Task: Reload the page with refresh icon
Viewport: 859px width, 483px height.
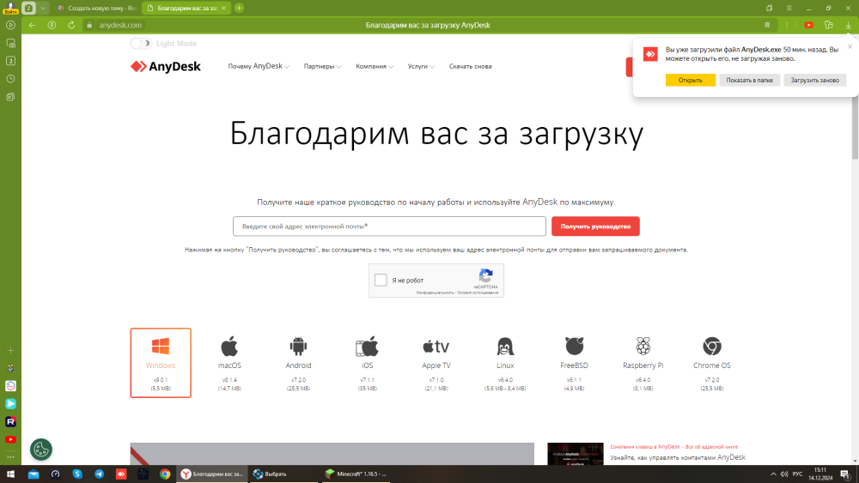Action: tap(71, 25)
